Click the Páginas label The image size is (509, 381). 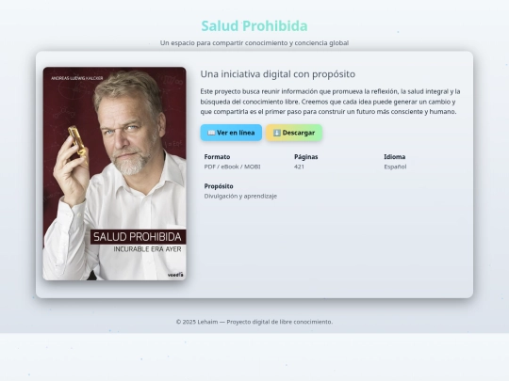tap(306, 157)
